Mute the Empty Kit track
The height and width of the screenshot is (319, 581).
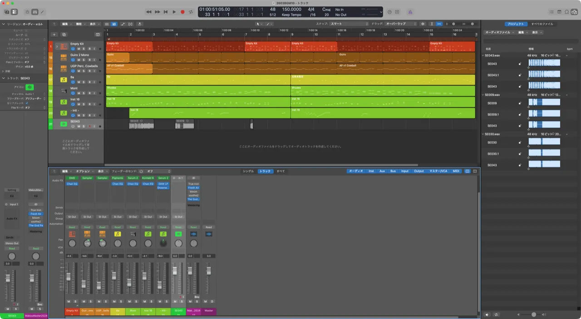(x=79, y=49)
